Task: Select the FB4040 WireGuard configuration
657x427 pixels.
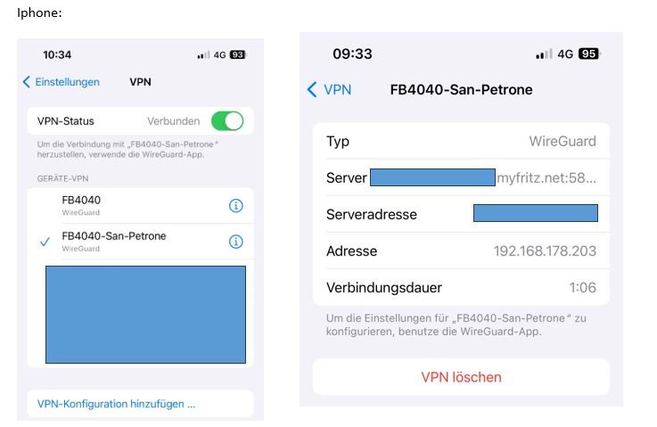Action: click(x=140, y=206)
